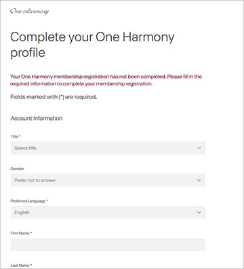Viewport: 244px width, 269px height.
Task: Open the Select title dropdown
Action: point(108,148)
